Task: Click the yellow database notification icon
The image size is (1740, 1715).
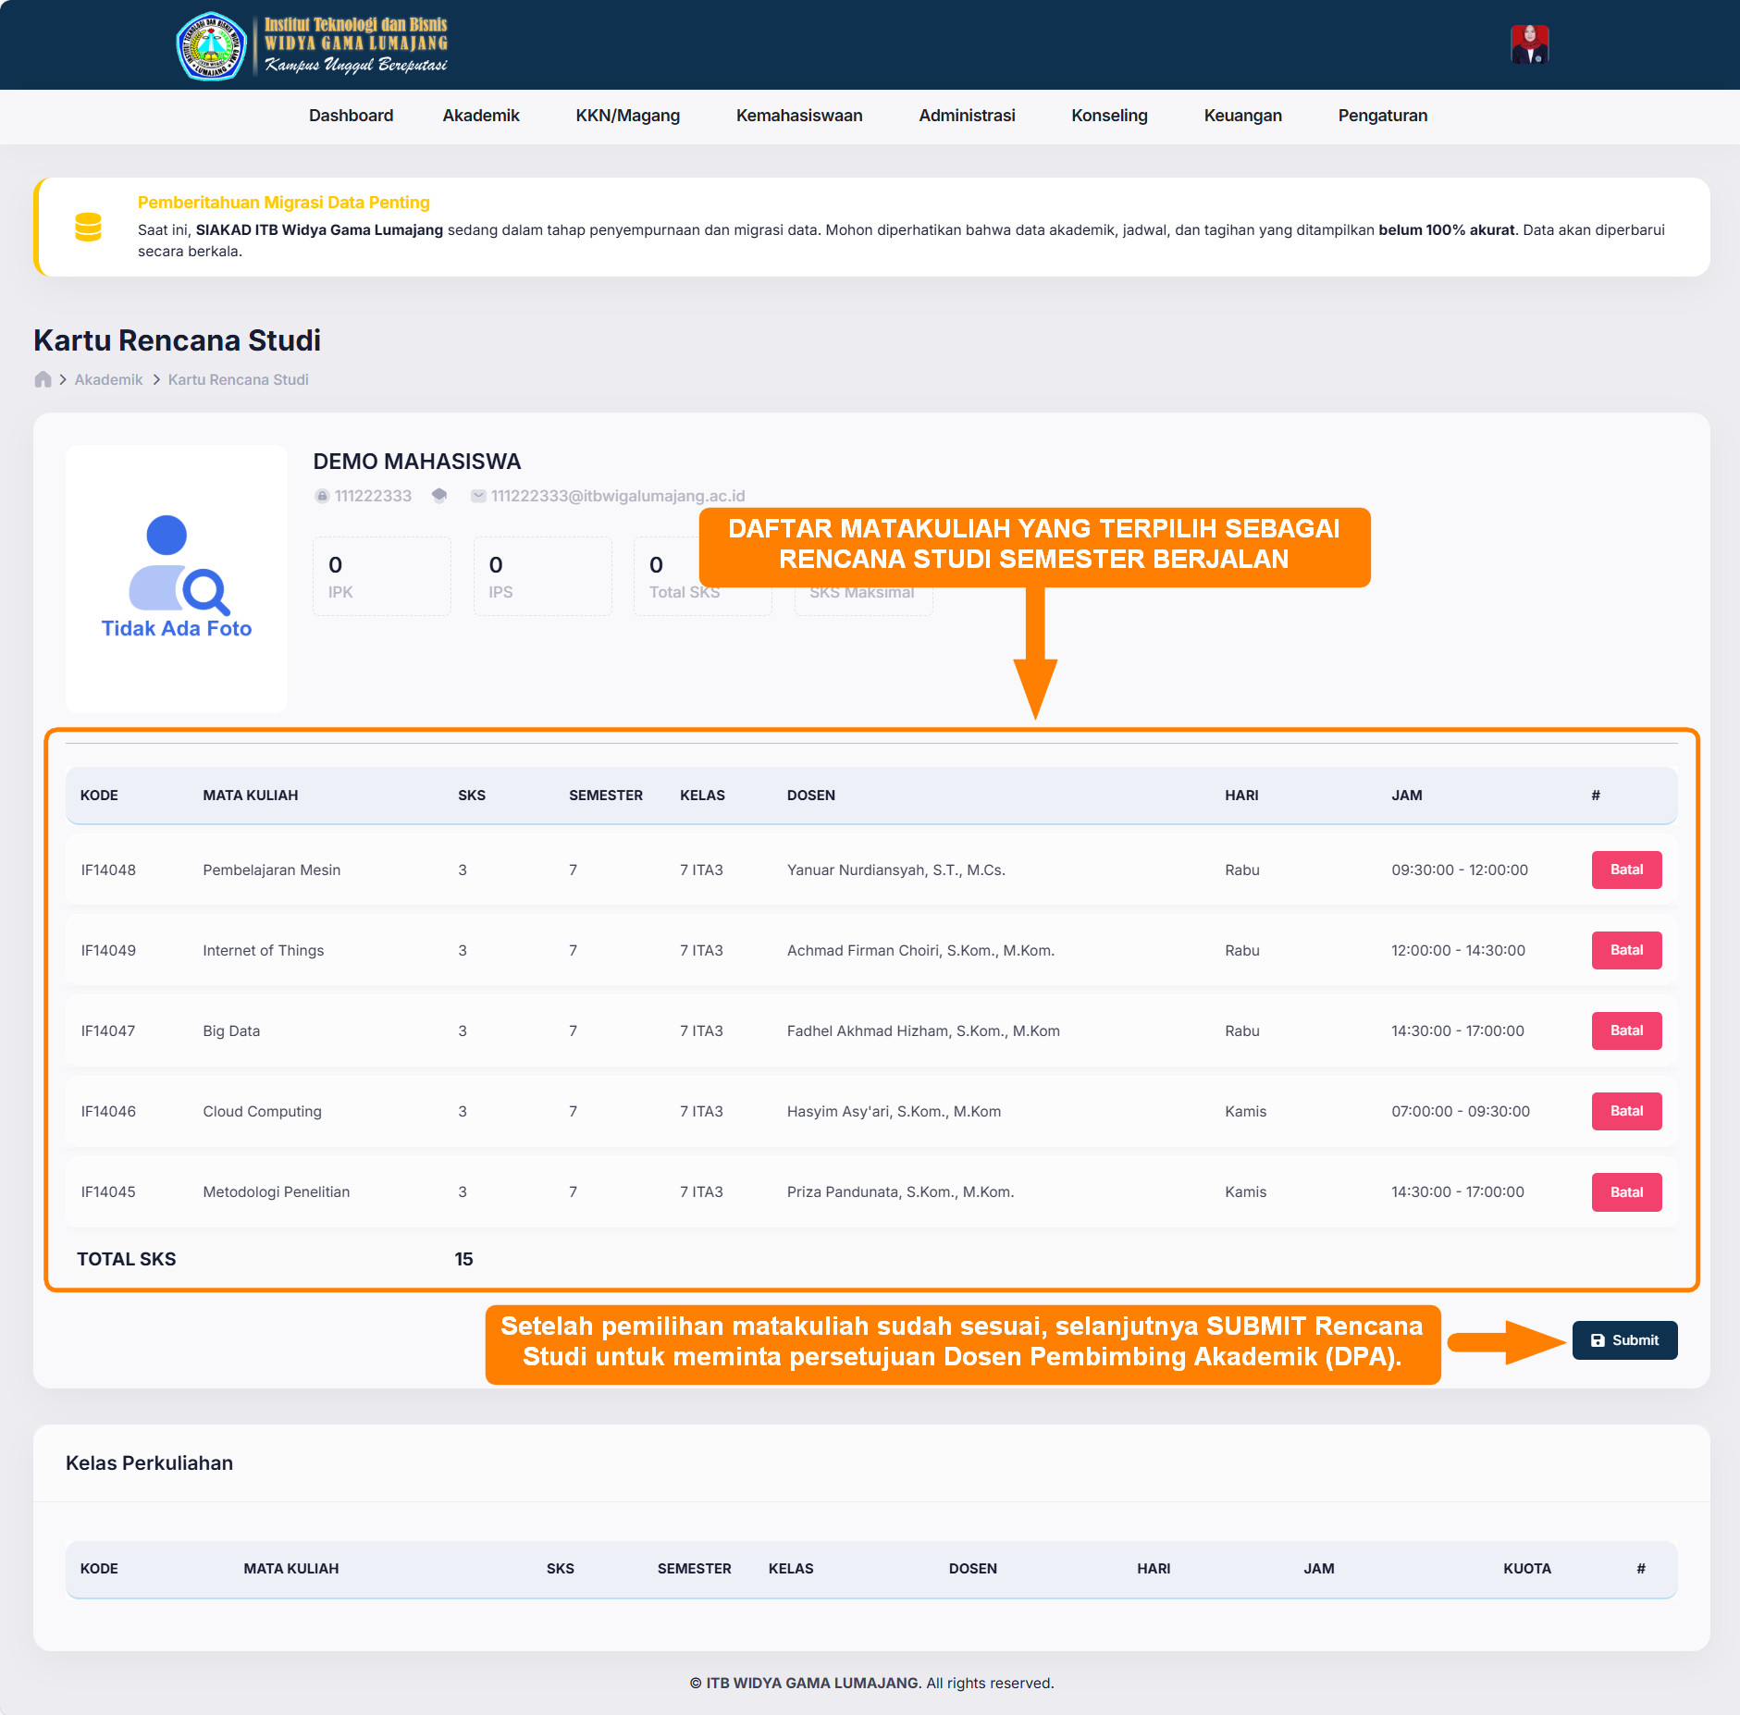Action: pyautogui.click(x=88, y=227)
